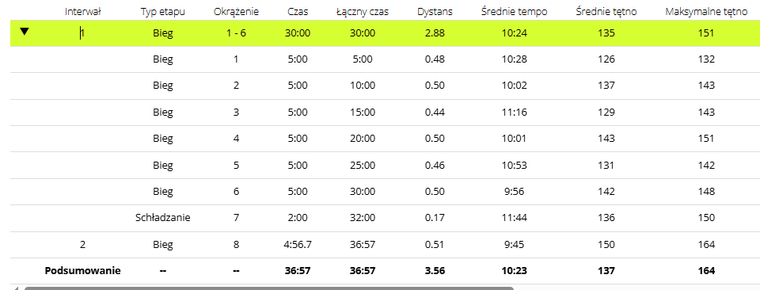Viewport: 760px width, 290px height.
Task: Click the Maksymalne tętno column header
Action: pyautogui.click(x=707, y=12)
